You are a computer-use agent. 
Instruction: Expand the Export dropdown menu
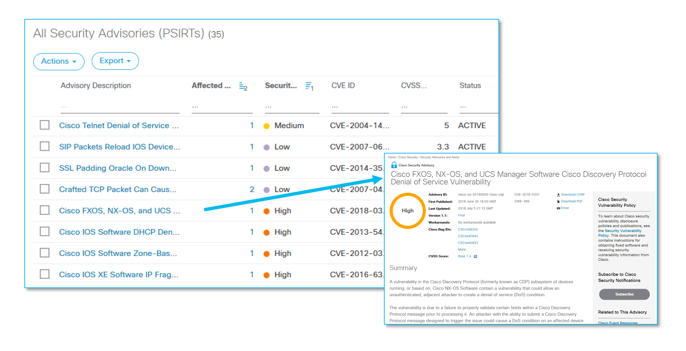[x=115, y=61]
